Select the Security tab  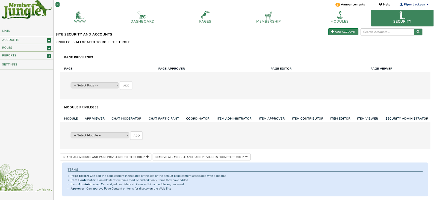tap(402, 18)
